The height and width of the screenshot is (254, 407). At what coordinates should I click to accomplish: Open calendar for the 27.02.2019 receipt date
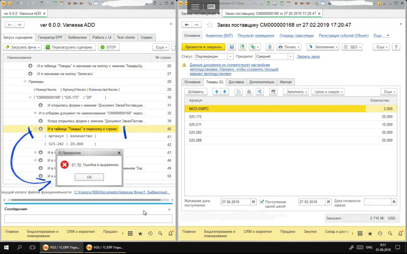[x=328, y=202]
